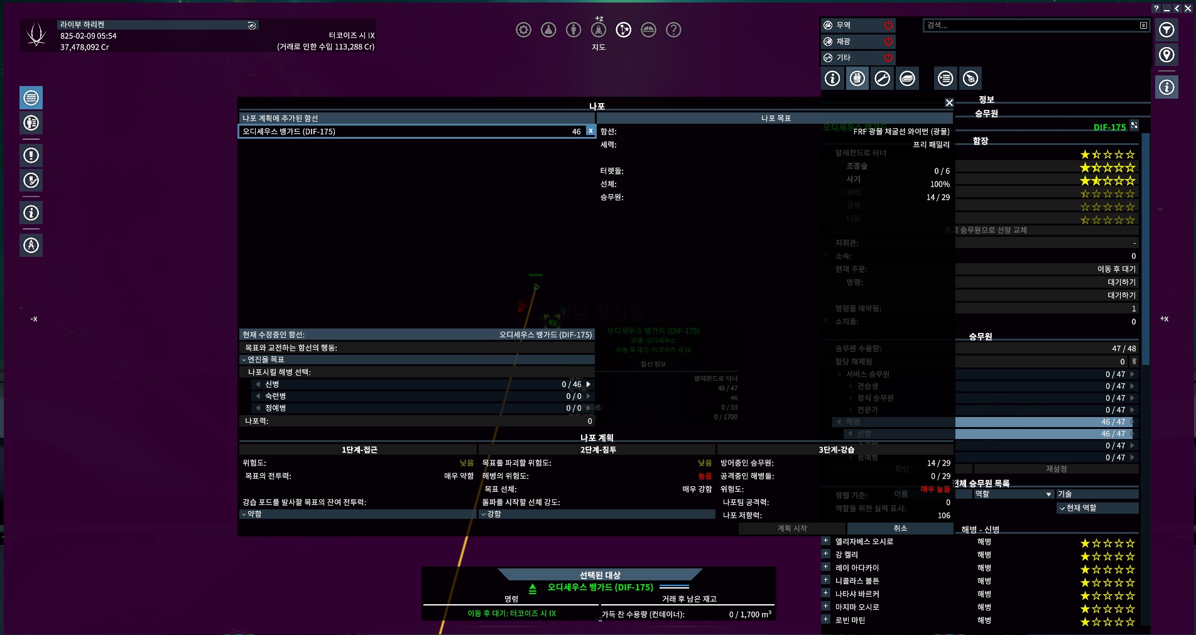Open the map filter funnel icon

tap(1166, 30)
